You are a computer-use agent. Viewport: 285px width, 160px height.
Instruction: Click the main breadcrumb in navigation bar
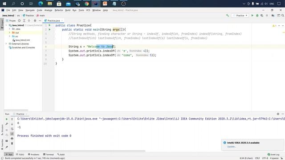click(41, 16)
